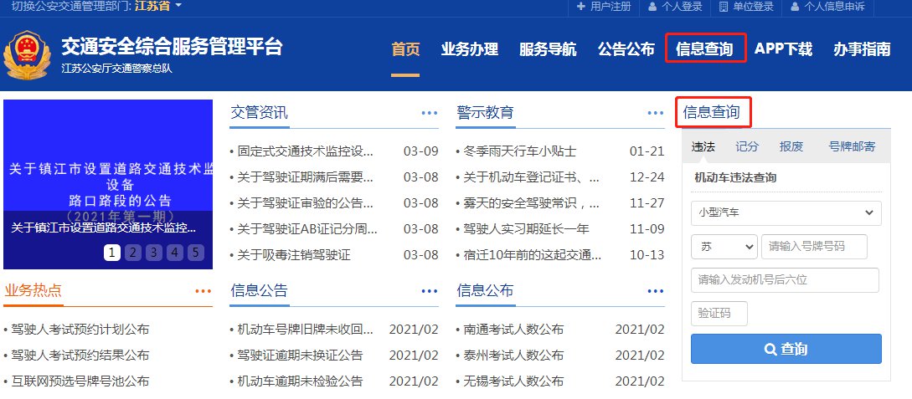Open 驾驶人考试预约计划公布 link

(80, 330)
